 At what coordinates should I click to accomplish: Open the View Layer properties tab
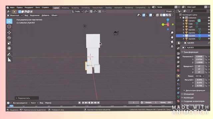(x=178, y=62)
